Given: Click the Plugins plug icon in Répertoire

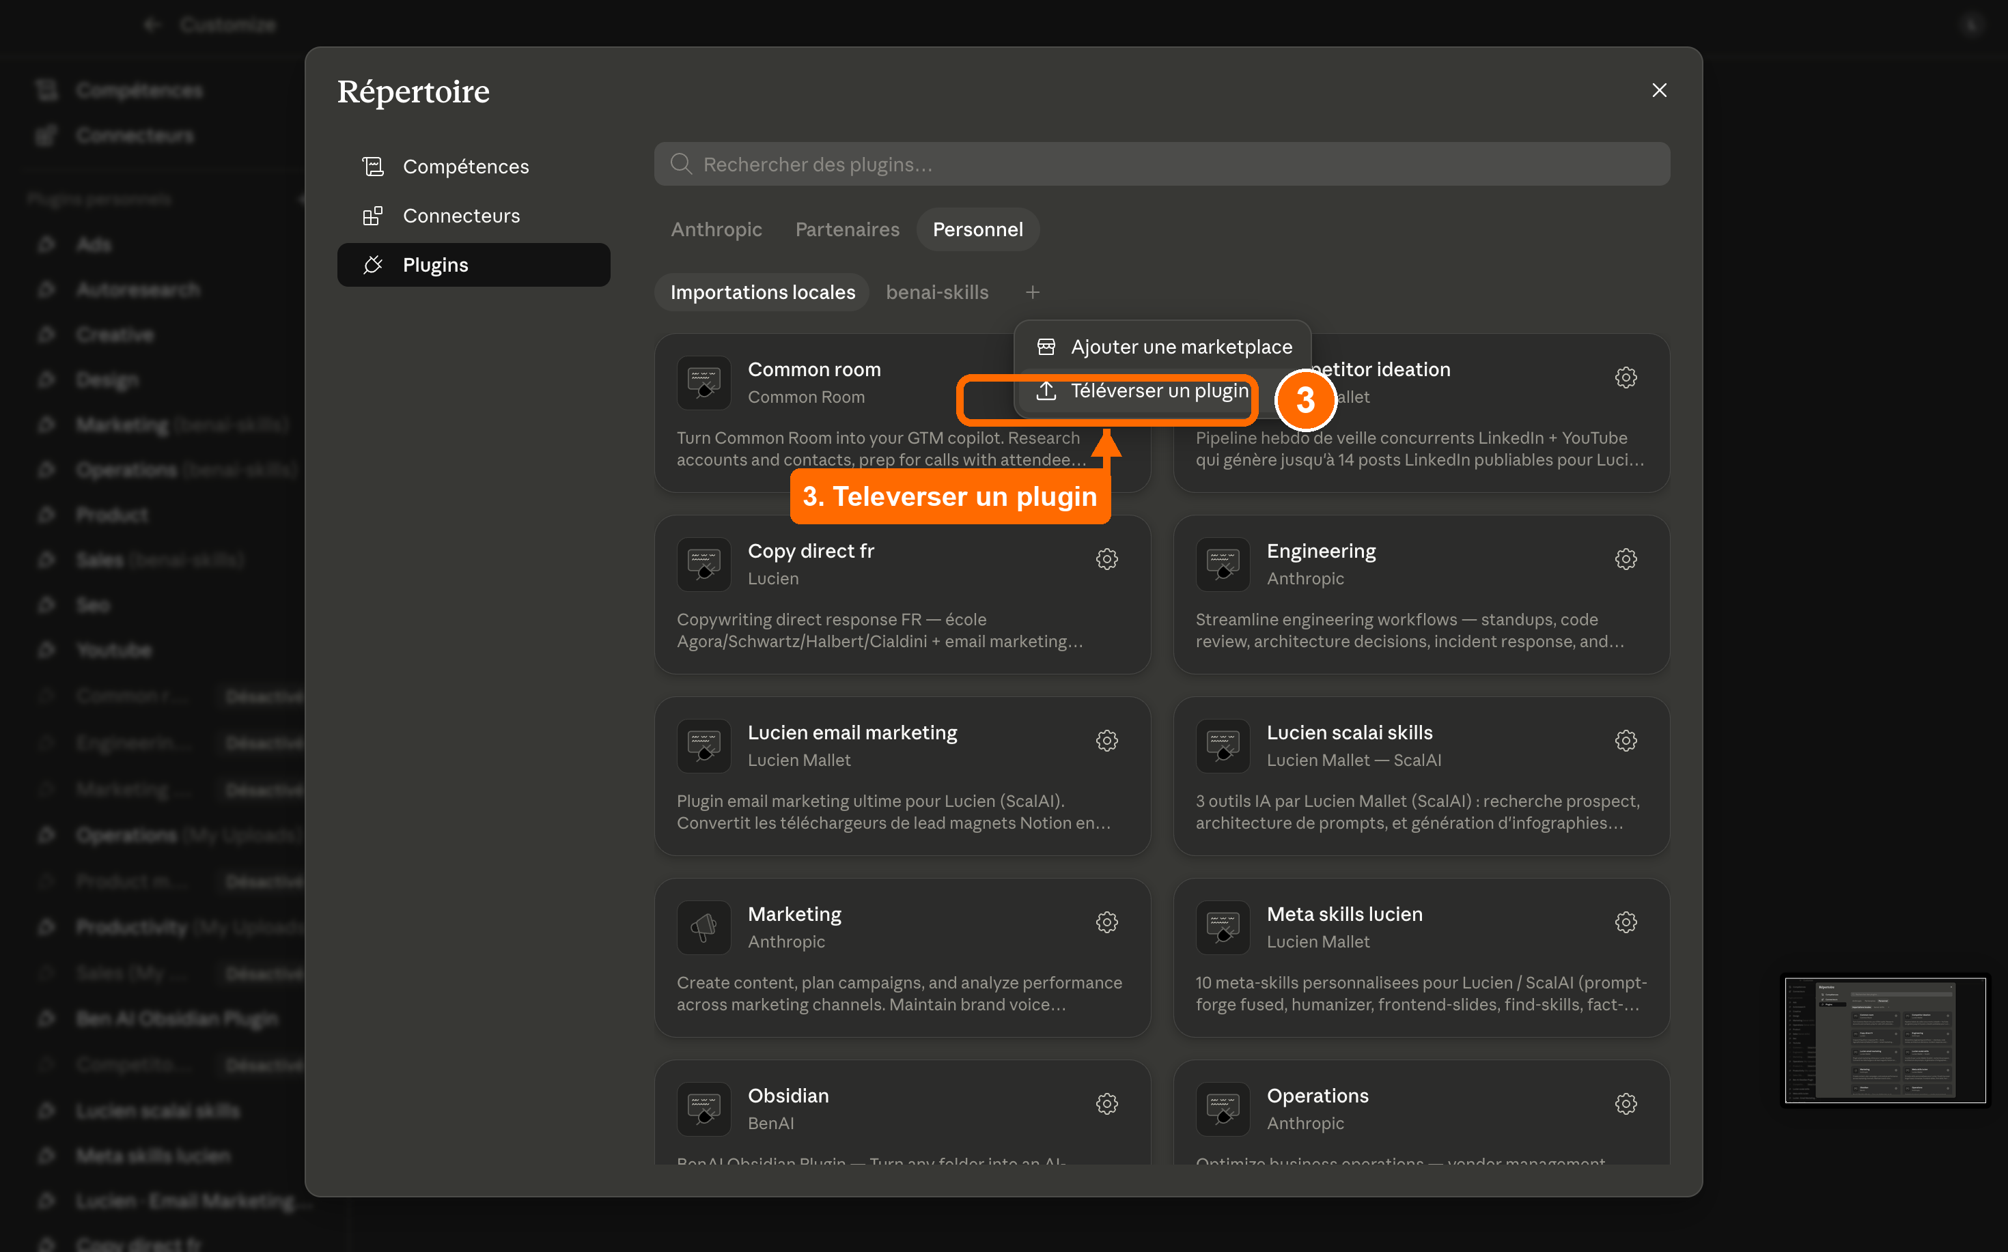Looking at the screenshot, I should (373, 265).
